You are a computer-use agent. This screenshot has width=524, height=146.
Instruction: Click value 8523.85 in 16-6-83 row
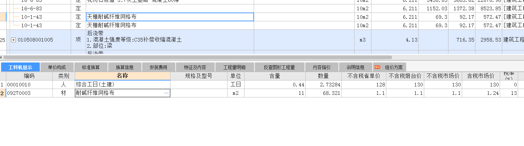488,8
